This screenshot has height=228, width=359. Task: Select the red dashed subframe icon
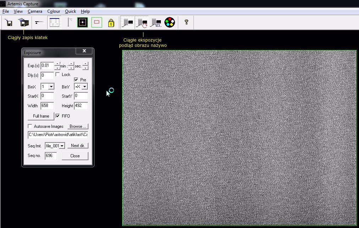pyautogui.click(x=97, y=23)
